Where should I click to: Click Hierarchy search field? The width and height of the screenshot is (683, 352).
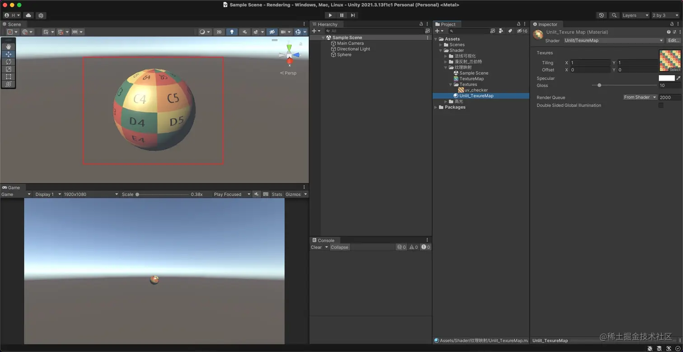[x=374, y=31]
